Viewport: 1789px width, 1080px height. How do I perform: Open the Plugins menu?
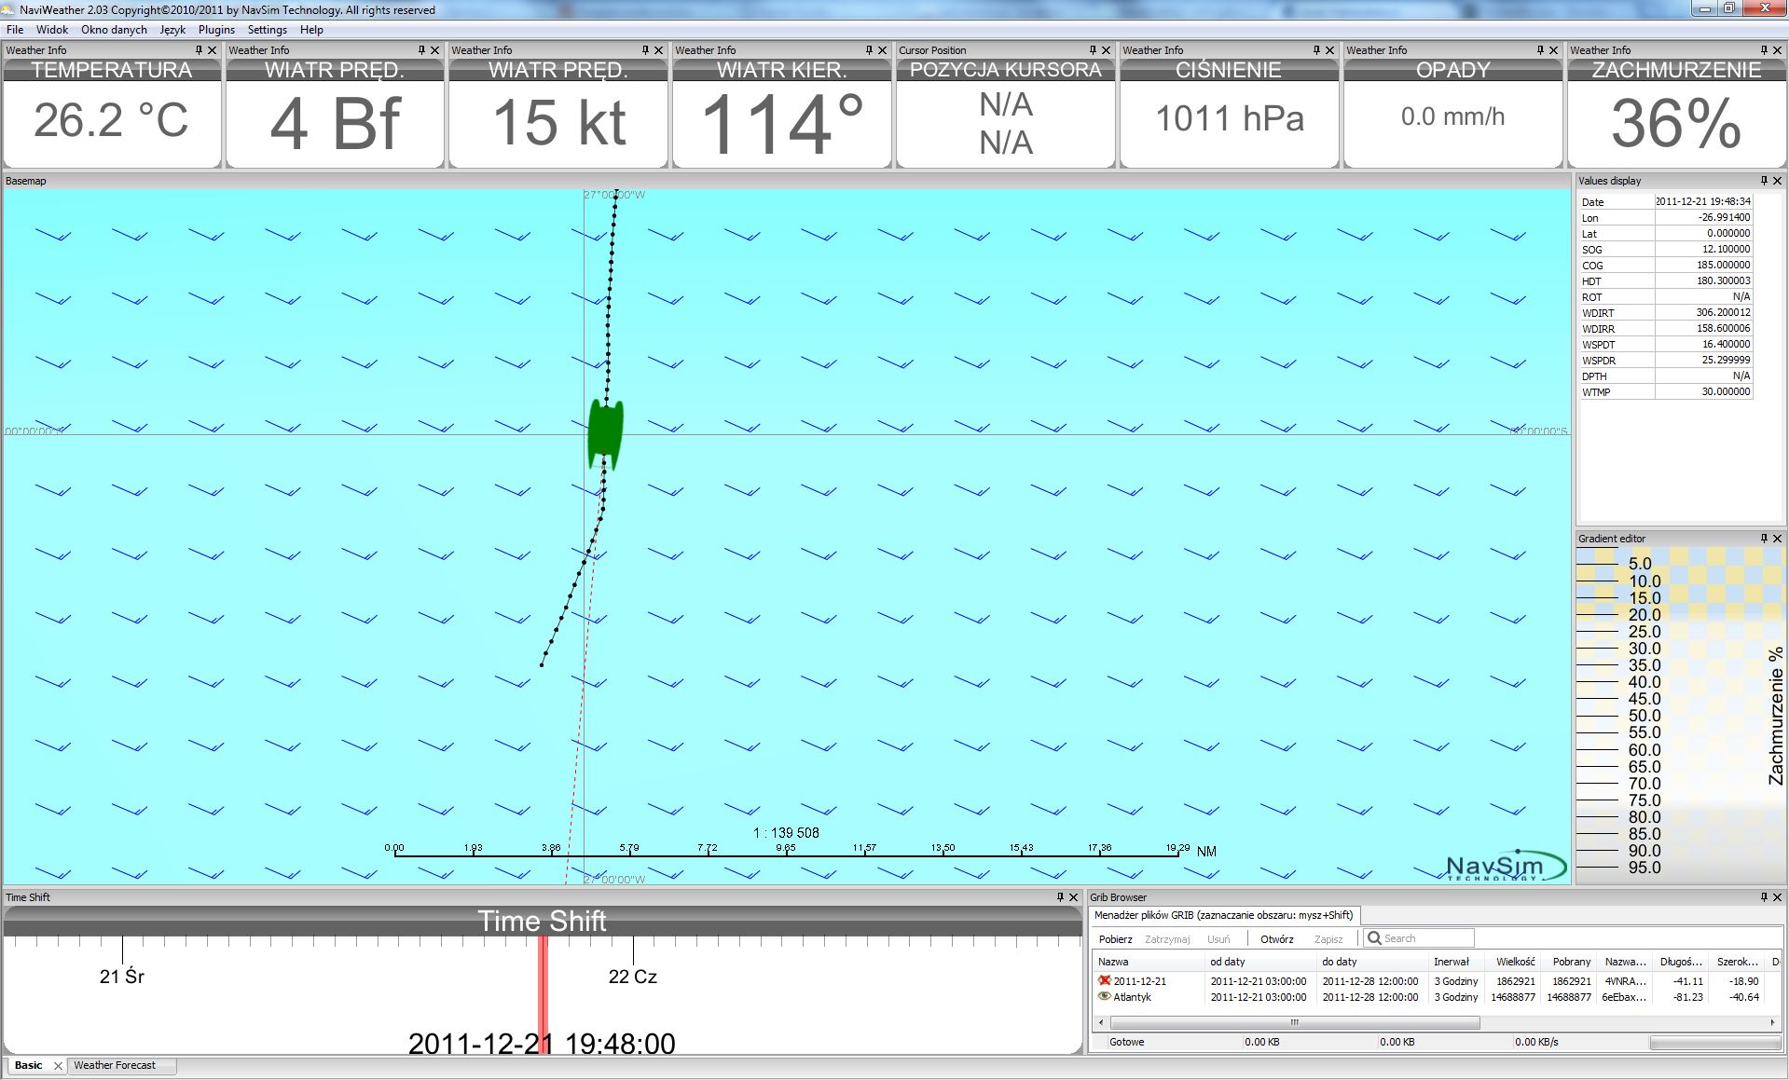pos(216,30)
